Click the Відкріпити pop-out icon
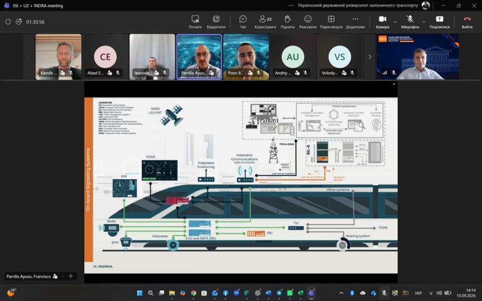Viewport: 482px width, 301px height. [216, 22]
